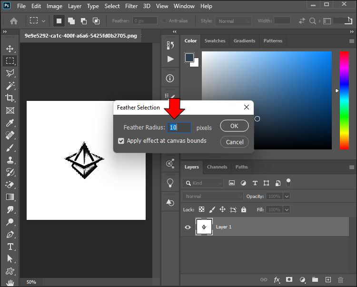Open the Actions panel play icon
This screenshot has width=357, height=287.
(x=170, y=59)
